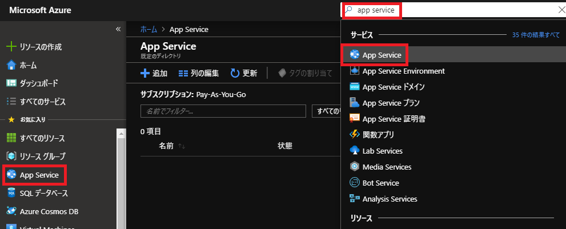Click the 列の編集 button label
The width and height of the screenshot is (566, 229).
coord(204,73)
